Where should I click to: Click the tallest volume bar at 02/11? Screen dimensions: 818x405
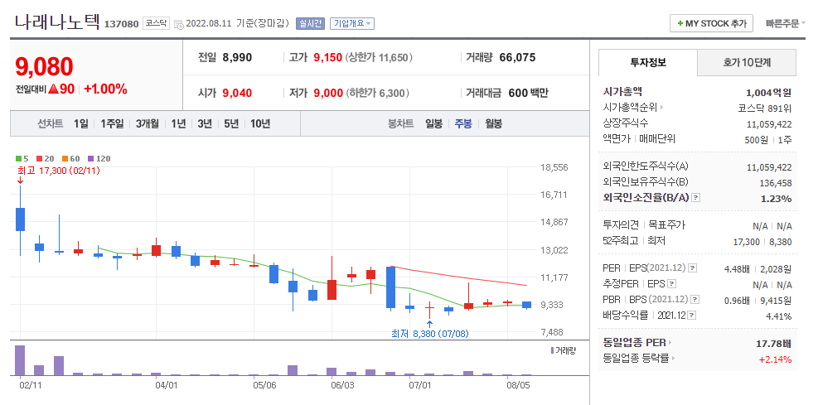click(x=20, y=360)
